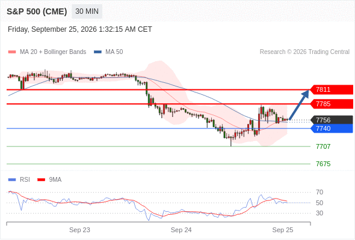Click the Sep 23 date axis label

(79, 230)
